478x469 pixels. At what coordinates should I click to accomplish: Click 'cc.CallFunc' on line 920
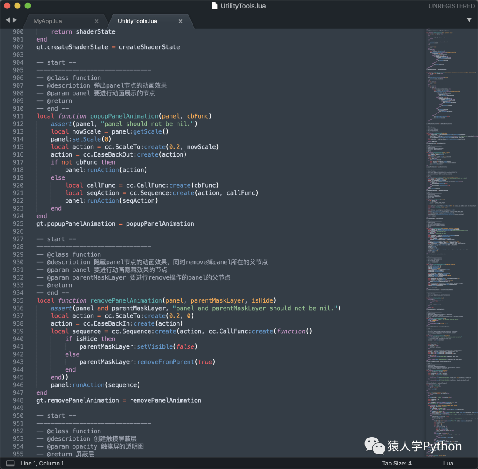coord(146,185)
